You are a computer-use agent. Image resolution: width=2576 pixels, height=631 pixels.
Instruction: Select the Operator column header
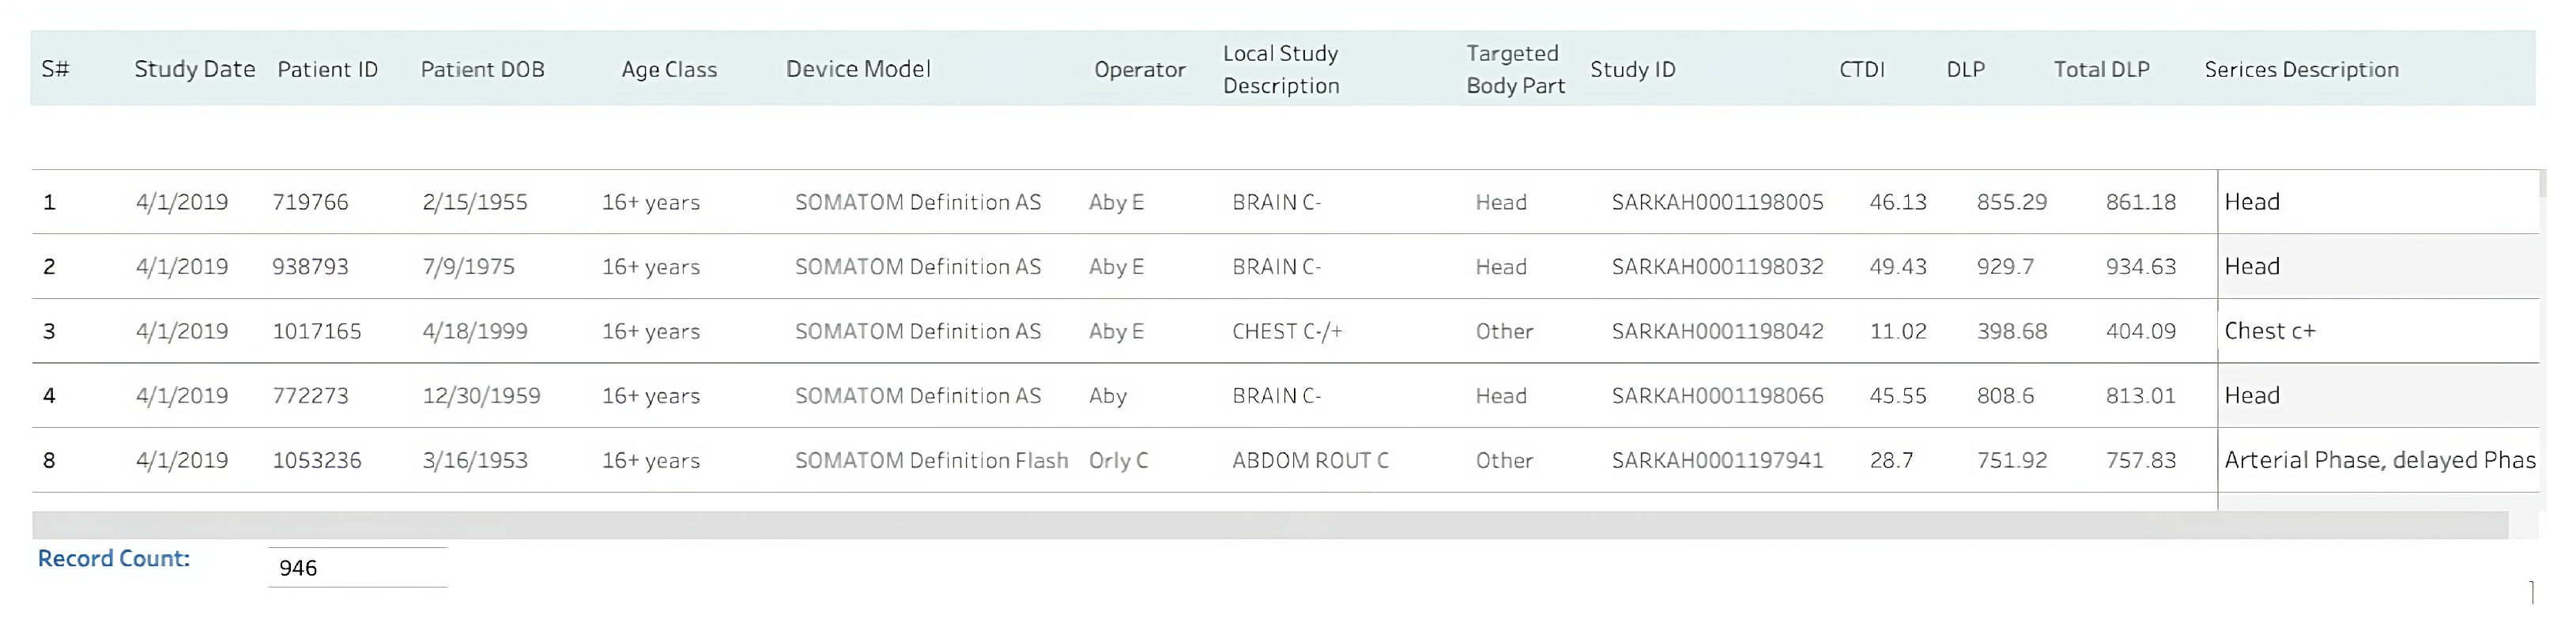coord(1139,69)
